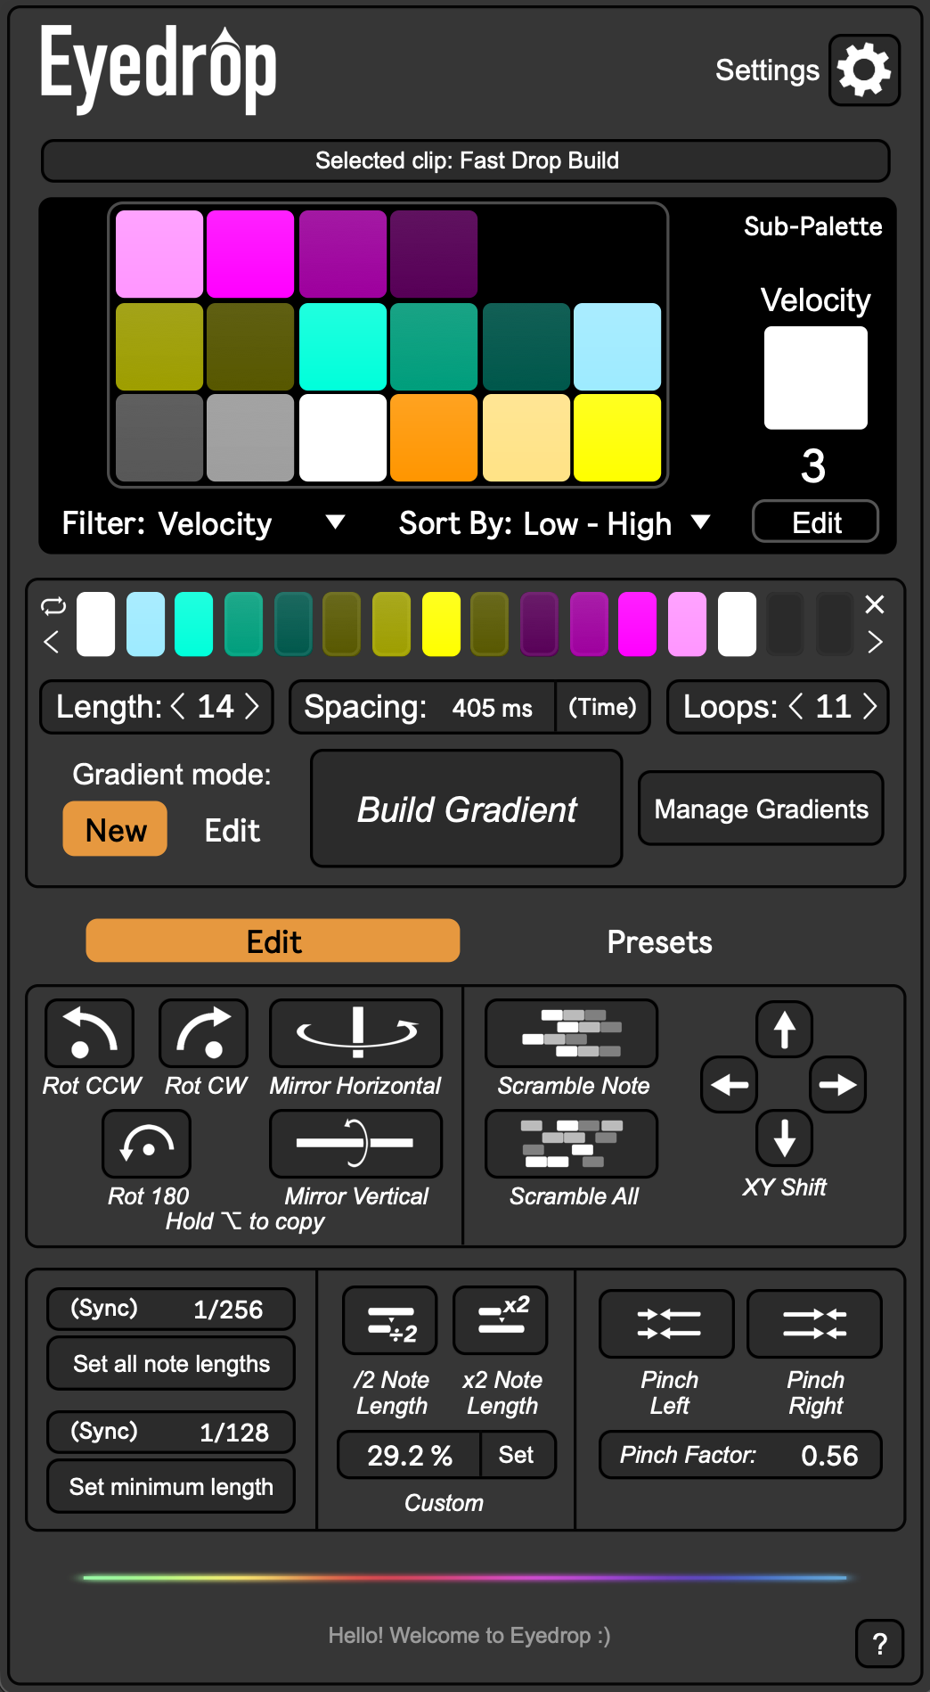Click the Rot CW rotate icon
This screenshot has height=1692, width=930.
[203, 1033]
